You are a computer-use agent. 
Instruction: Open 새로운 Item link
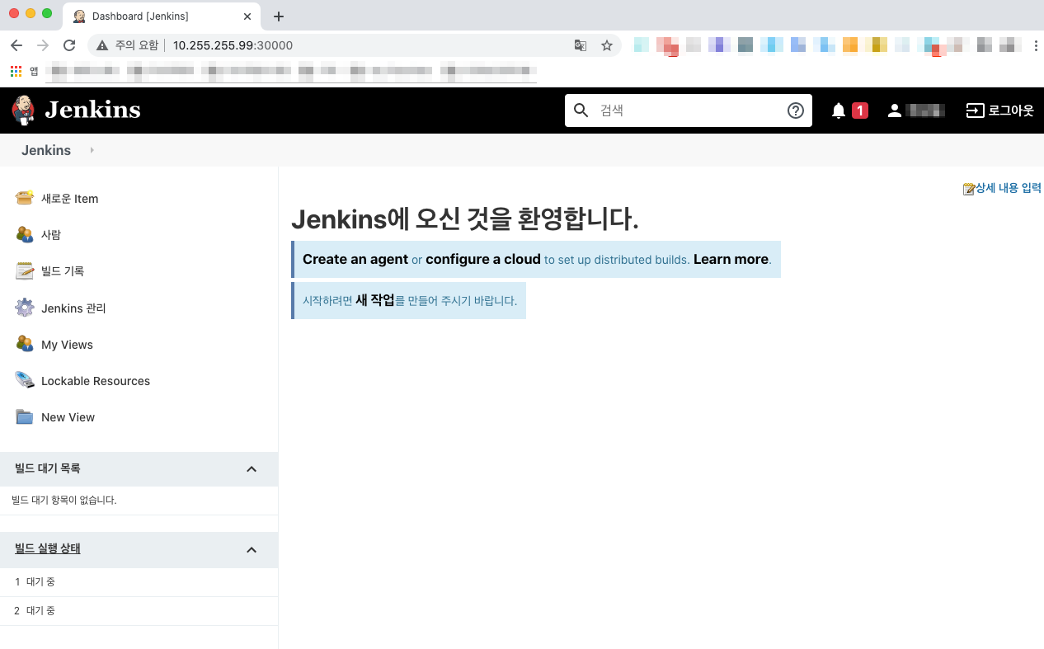point(69,199)
